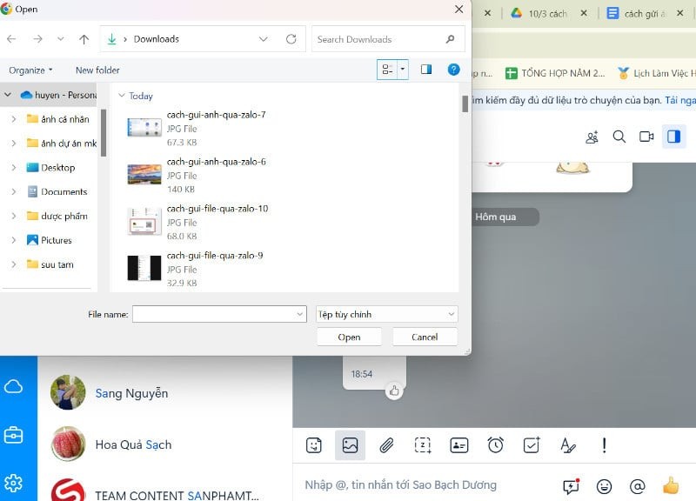This screenshot has height=501, width=696.
Task: Open the file type dropdown showing Tệp tùy chỉnh
Action: pyautogui.click(x=386, y=314)
